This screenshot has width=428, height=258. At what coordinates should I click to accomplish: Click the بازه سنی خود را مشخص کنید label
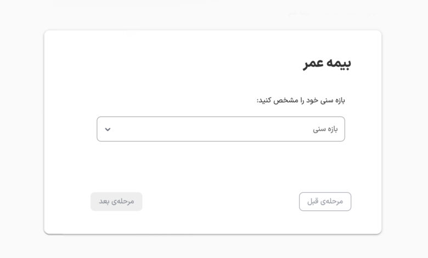pos(301,100)
